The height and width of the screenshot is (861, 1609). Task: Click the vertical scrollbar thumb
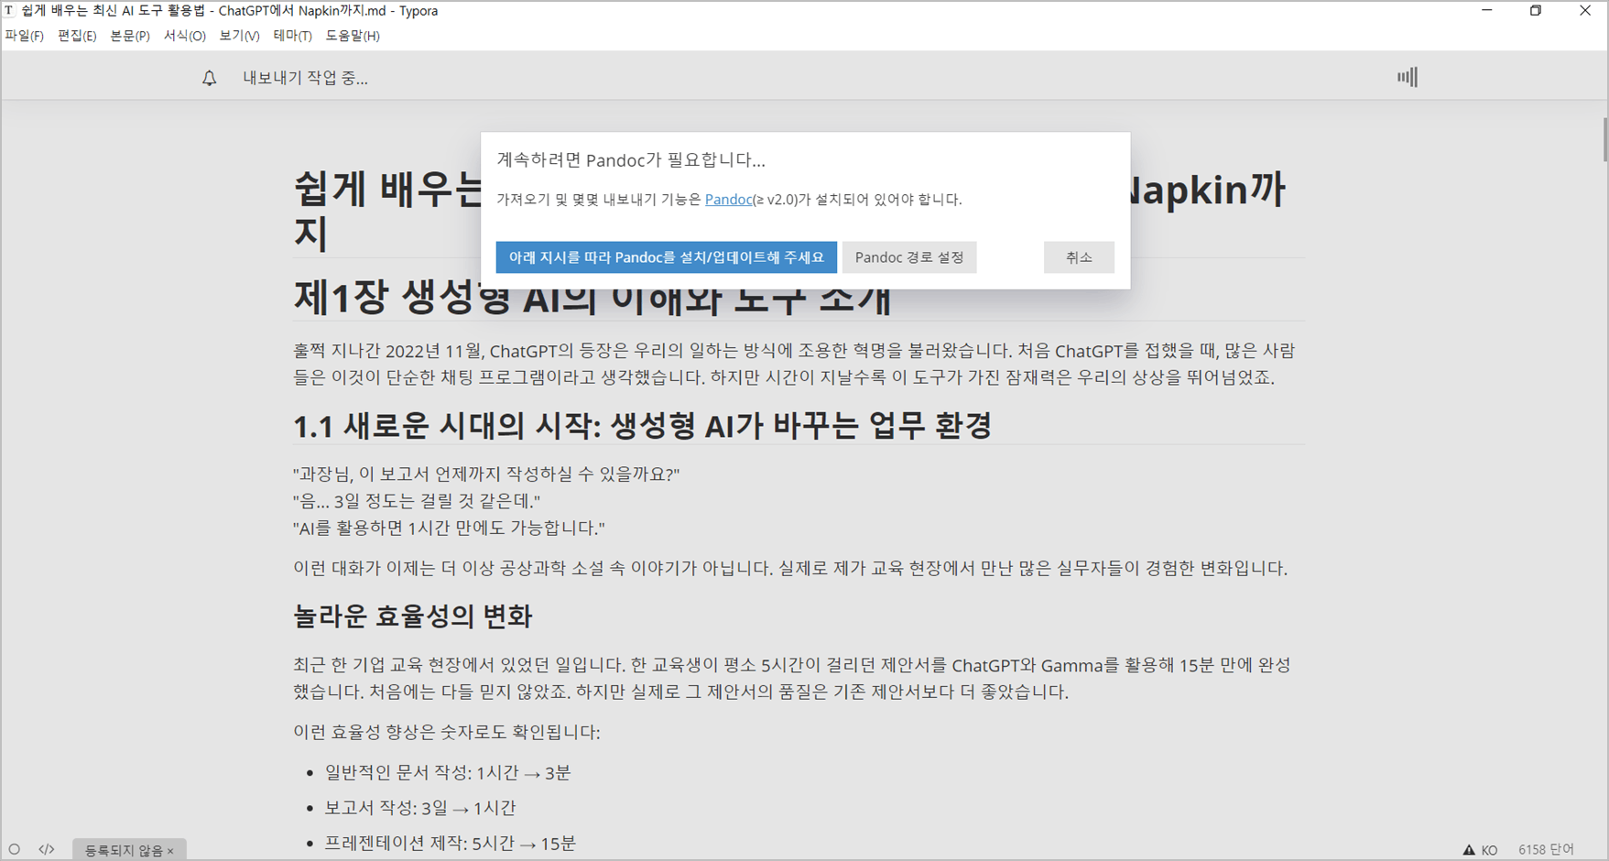1604,139
